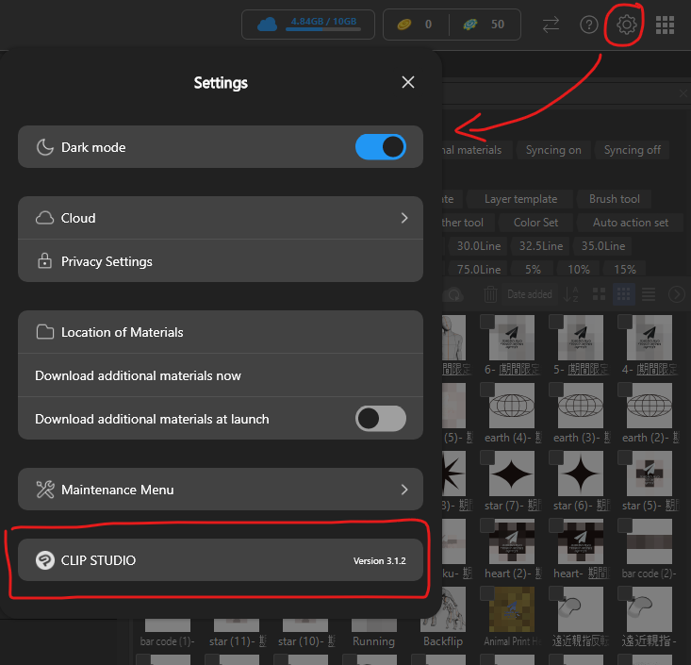This screenshot has height=665, width=691.
Task: Open the cloud storage usage icon
Action: (267, 25)
